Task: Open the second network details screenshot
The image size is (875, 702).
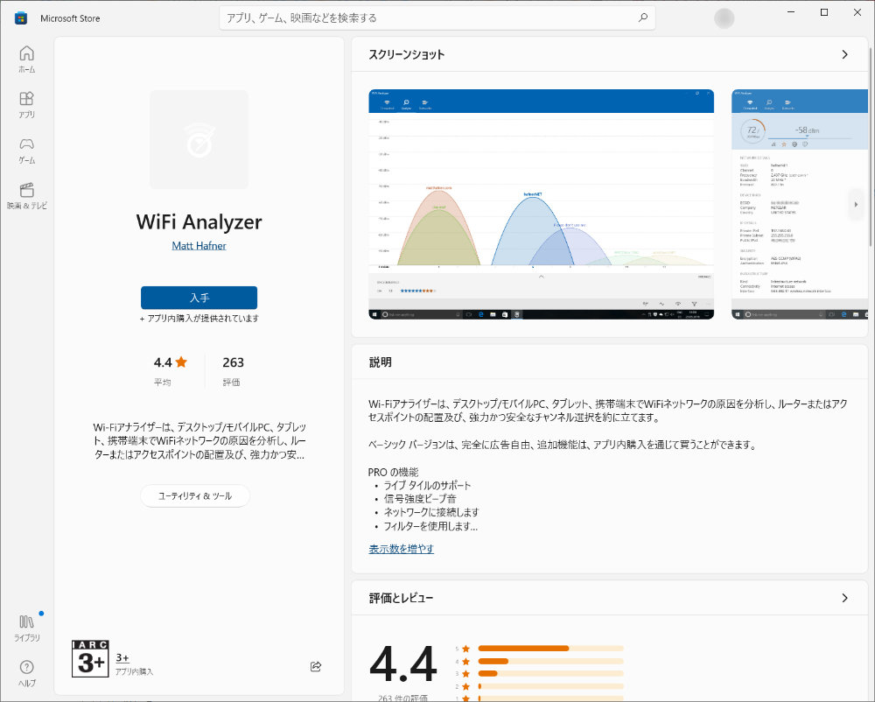Action: coord(800,204)
